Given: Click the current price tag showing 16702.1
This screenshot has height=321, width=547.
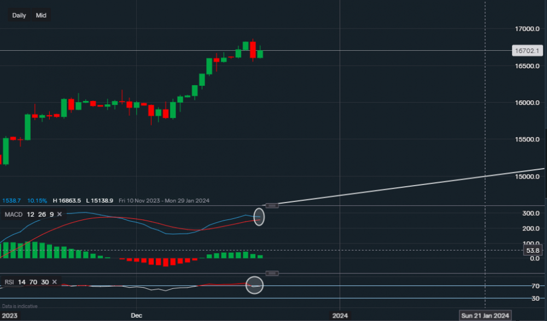Looking at the screenshot, I should pos(527,50).
